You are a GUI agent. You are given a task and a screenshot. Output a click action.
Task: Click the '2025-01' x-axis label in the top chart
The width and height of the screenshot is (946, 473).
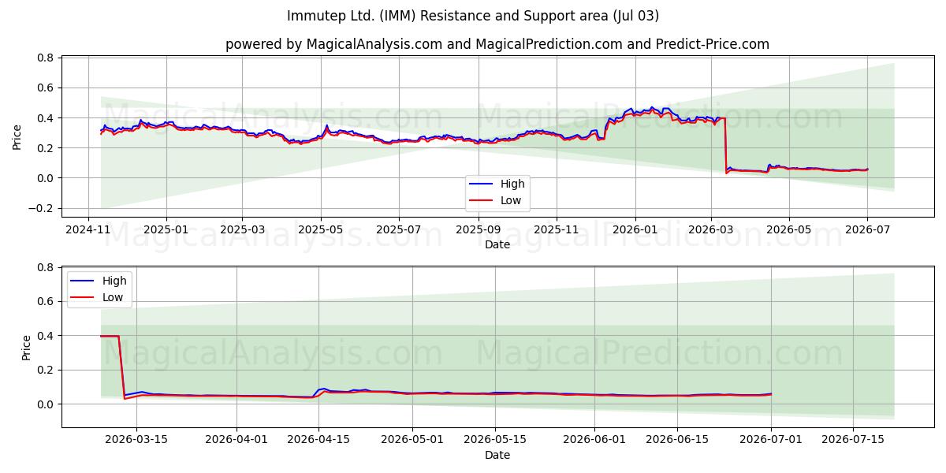point(166,229)
